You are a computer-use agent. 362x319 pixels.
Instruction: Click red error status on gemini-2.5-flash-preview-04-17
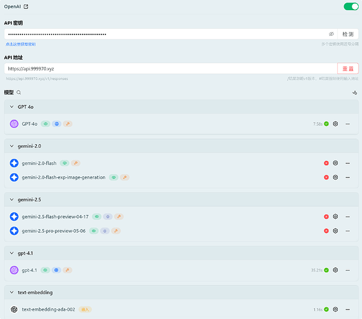click(326, 216)
